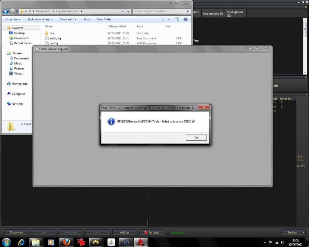
Task: Select the auth_log text document
Action: [55, 38]
